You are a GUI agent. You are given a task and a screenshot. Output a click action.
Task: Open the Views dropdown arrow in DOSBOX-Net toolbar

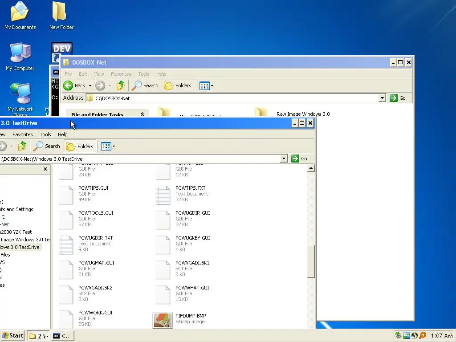[x=212, y=86]
